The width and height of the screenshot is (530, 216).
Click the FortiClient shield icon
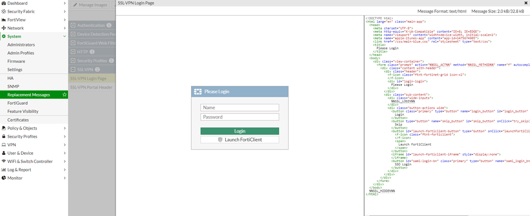coord(220,139)
